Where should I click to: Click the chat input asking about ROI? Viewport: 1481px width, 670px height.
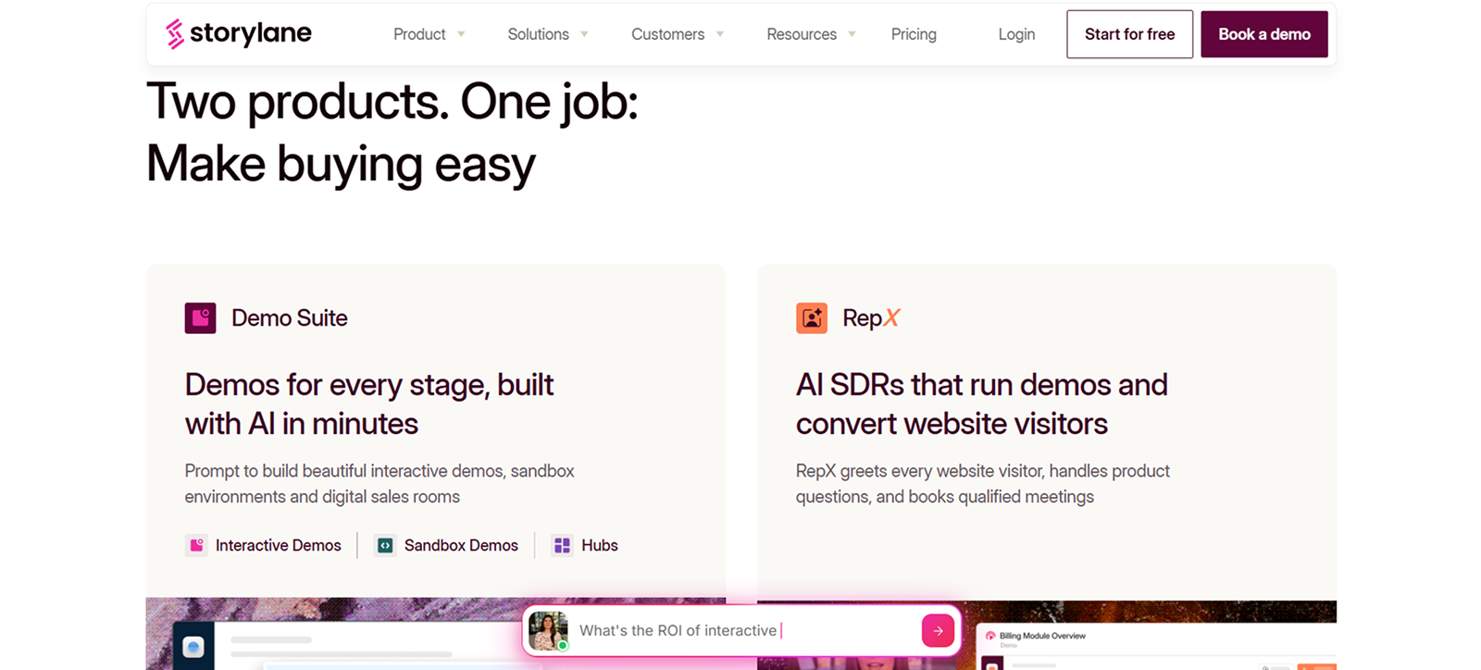coord(743,630)
